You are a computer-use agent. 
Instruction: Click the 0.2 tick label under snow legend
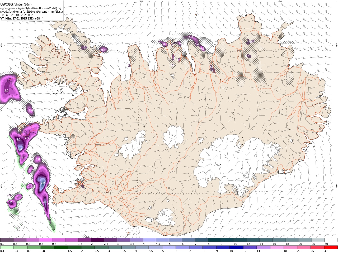(2, 244)
